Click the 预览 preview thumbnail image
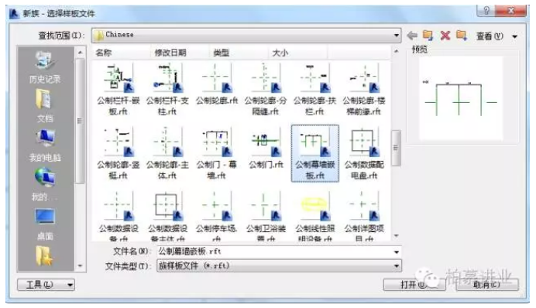This screenshot has height=308, width=536. pos(460,98)
